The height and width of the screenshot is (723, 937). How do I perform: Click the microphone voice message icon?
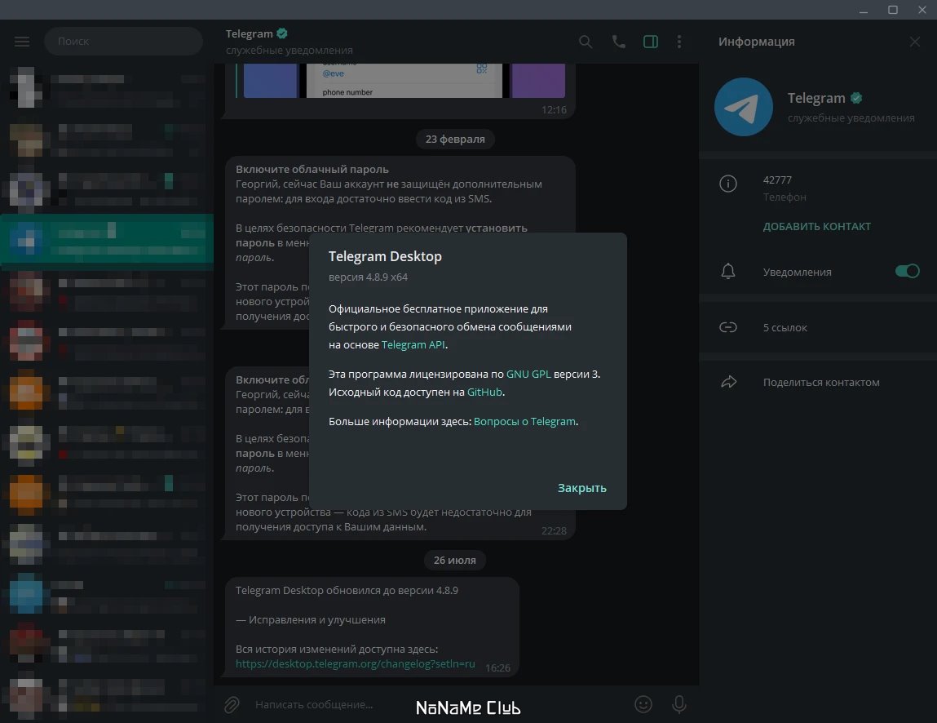[x=678, y=704]
